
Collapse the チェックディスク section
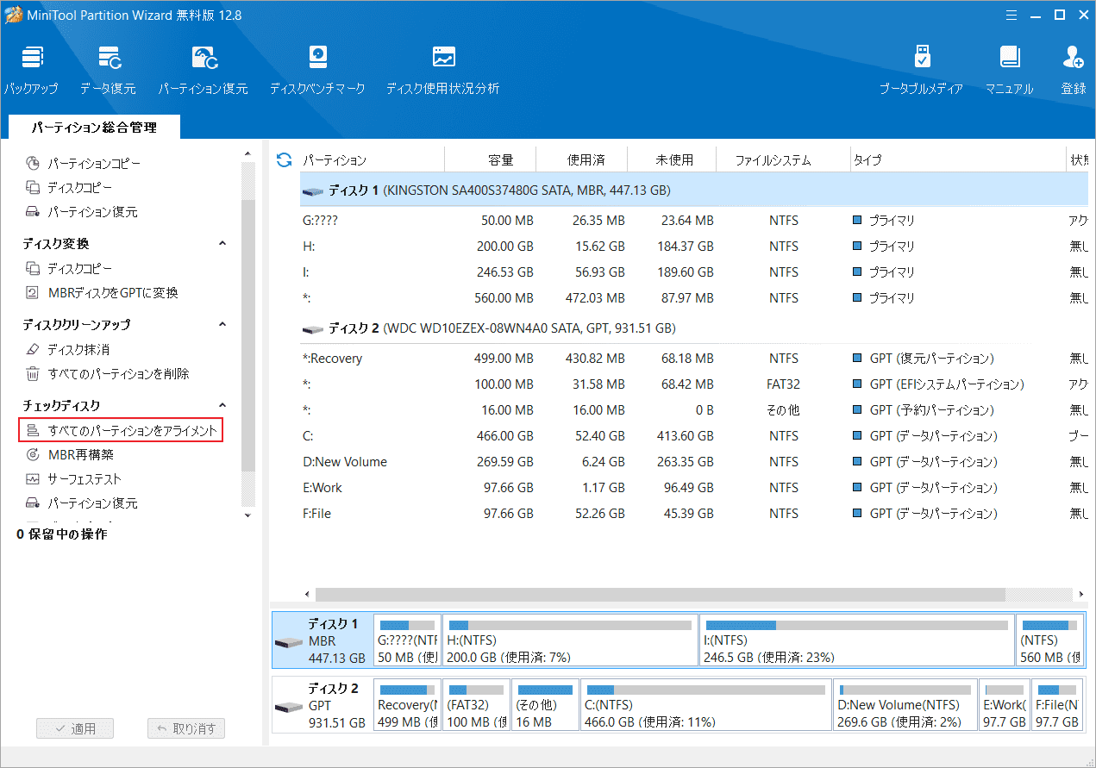pyautogui.click(x=222, y=406)
